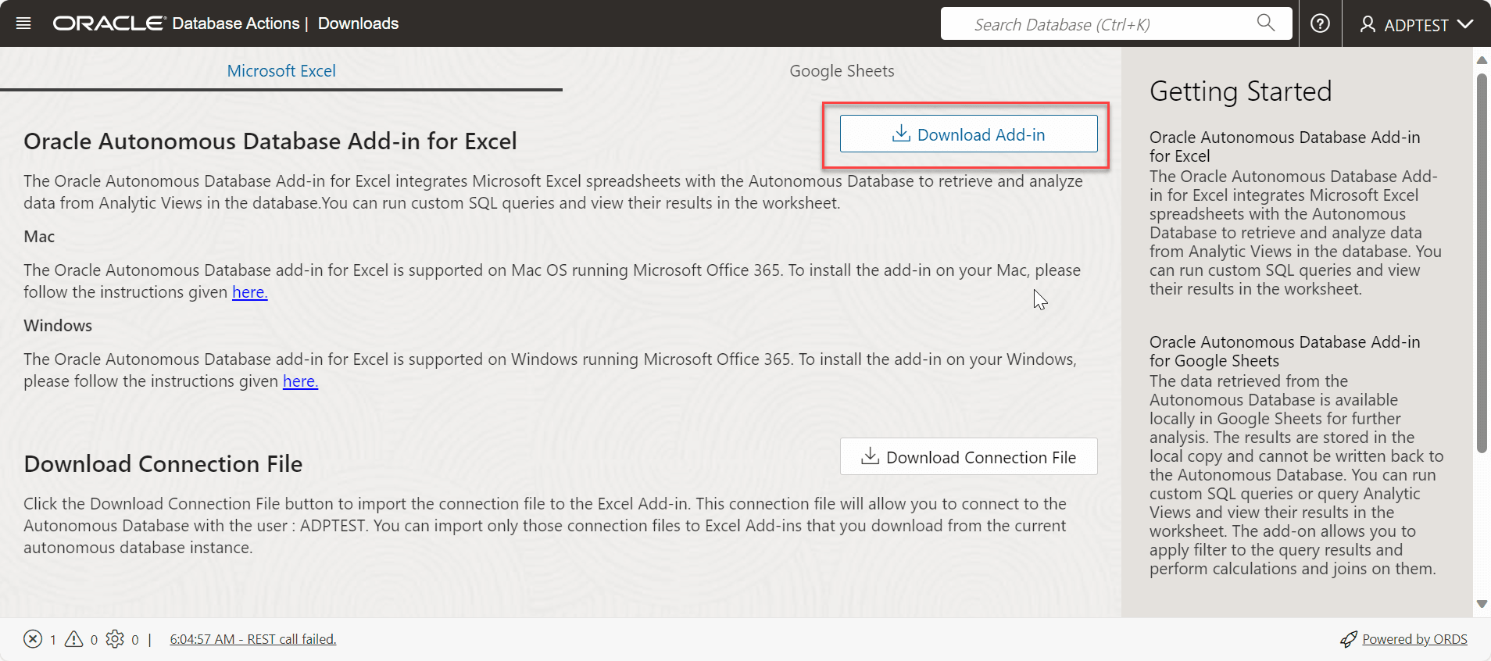The image size is (1491, 661).
Task: Expand the ADPTEST user dropdown
Action: (1465, 24)
